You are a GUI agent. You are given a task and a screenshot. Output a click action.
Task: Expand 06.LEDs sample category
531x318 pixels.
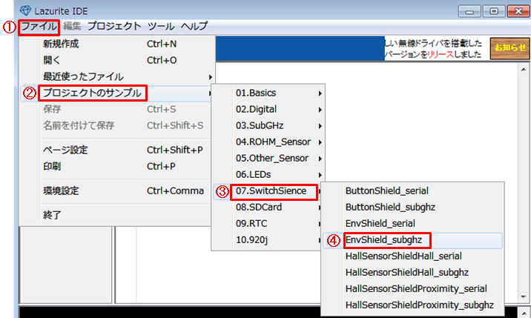tap(268, 174)
